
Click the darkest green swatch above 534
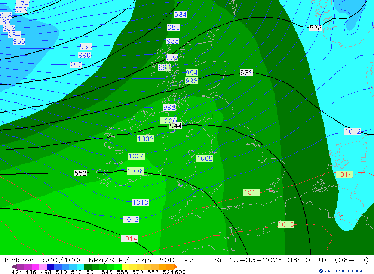(88, 267)
